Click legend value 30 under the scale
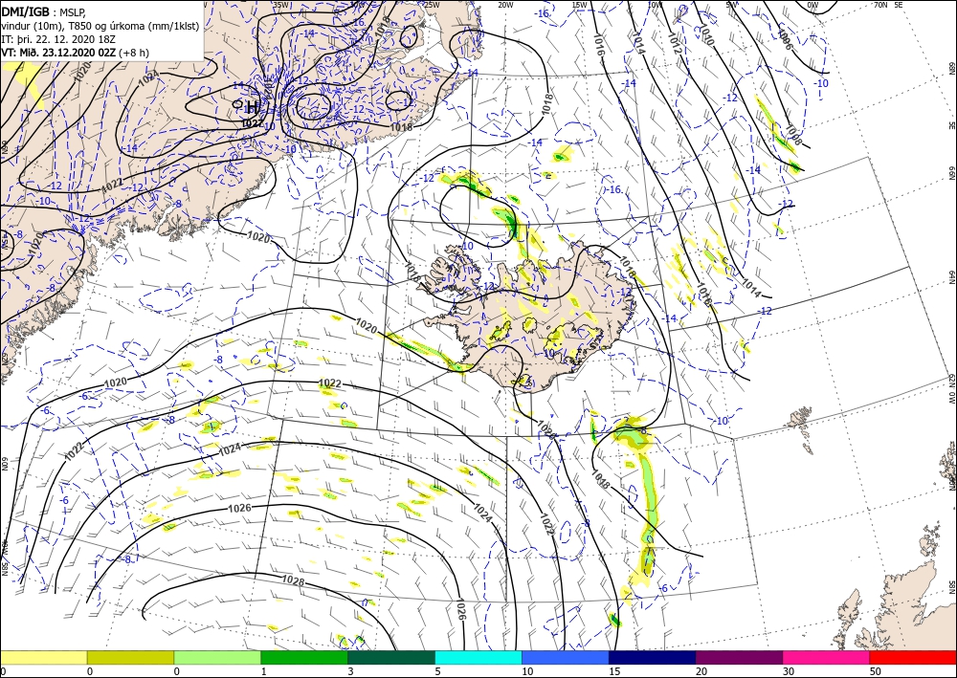 [789, 671]
